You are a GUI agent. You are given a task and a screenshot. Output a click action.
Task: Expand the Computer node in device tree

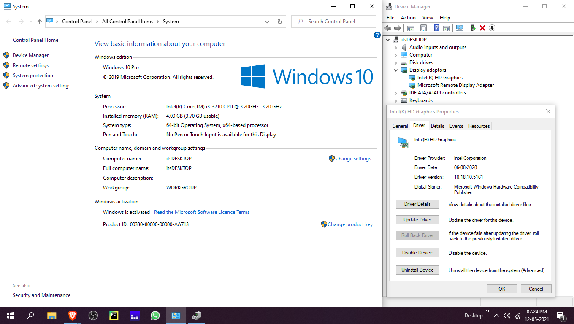396,55
